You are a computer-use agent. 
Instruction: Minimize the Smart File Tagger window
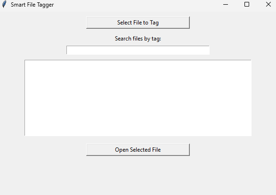click(226, 4)
